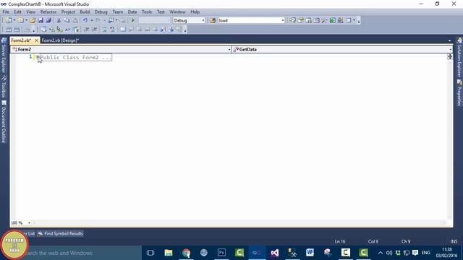Open the Solution Explorer side tab
Viewport: 463px width, 260px height.
click(x=459, y=57)
